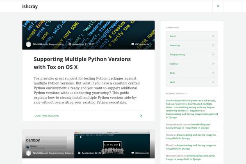
Task: Open the Web category chevron
Action: (213, 82)
